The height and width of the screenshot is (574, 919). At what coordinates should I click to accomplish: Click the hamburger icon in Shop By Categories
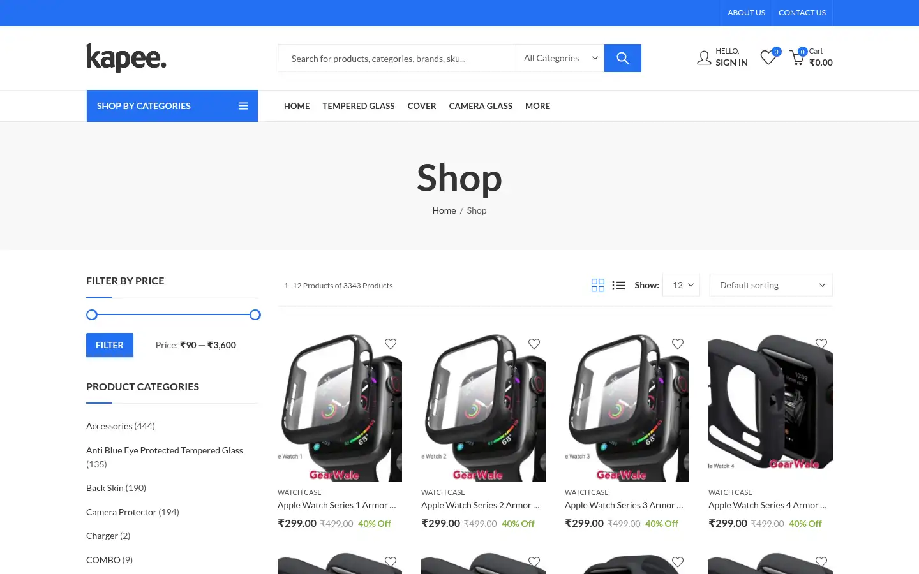pos(243,106)
